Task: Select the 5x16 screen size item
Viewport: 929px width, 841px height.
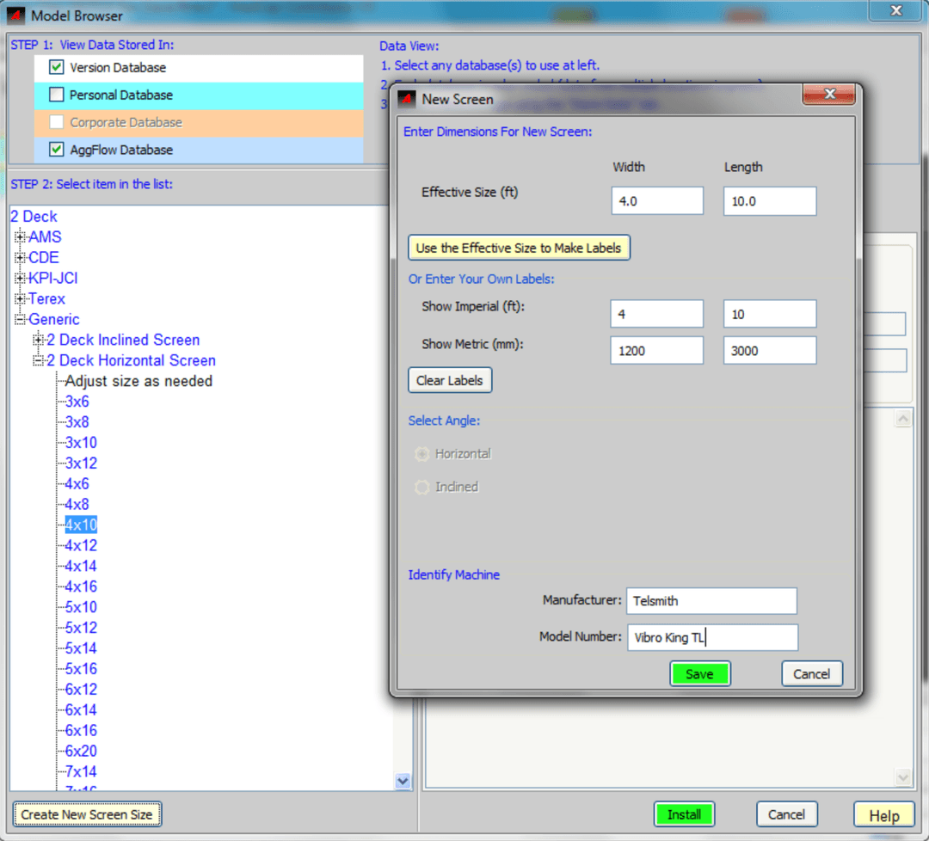Action: [81, 669]
